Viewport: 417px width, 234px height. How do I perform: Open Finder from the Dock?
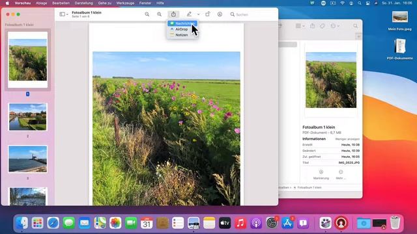tap(22, 223)
